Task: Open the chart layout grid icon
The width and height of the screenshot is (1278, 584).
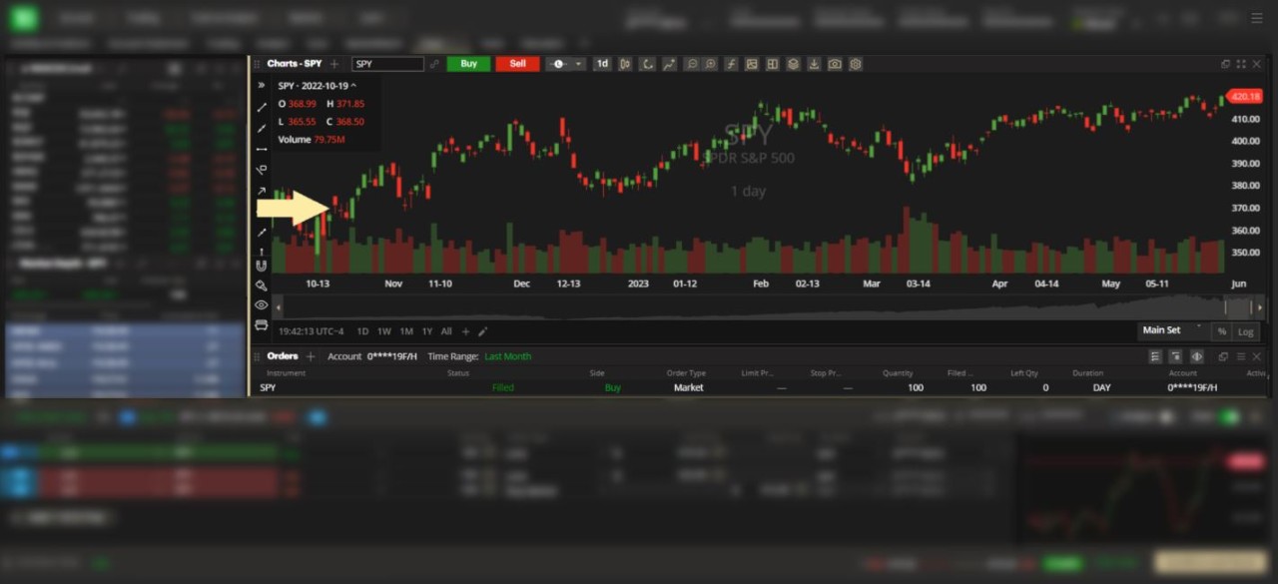Action: [772, 64]
